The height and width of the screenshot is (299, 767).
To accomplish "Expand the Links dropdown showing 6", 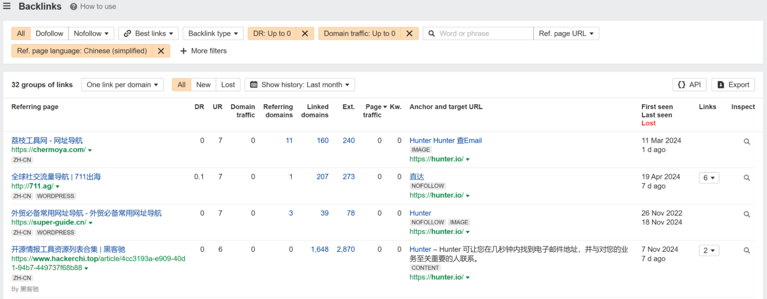I will 709,178.
